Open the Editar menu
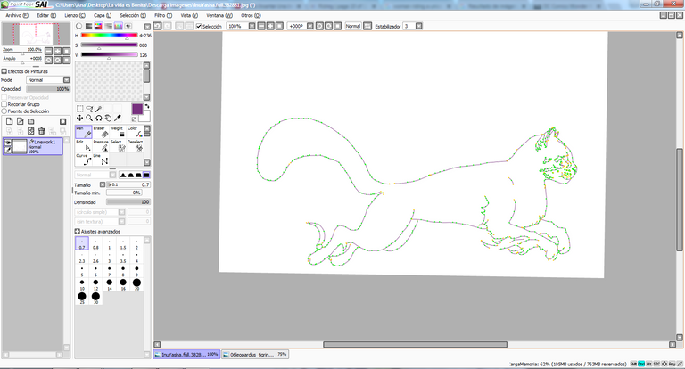Screen dimensions: 685x369 [45, 15]
